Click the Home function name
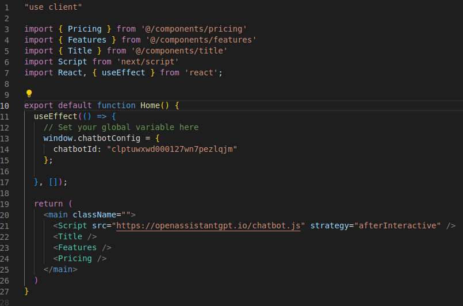 click(150, 105)
